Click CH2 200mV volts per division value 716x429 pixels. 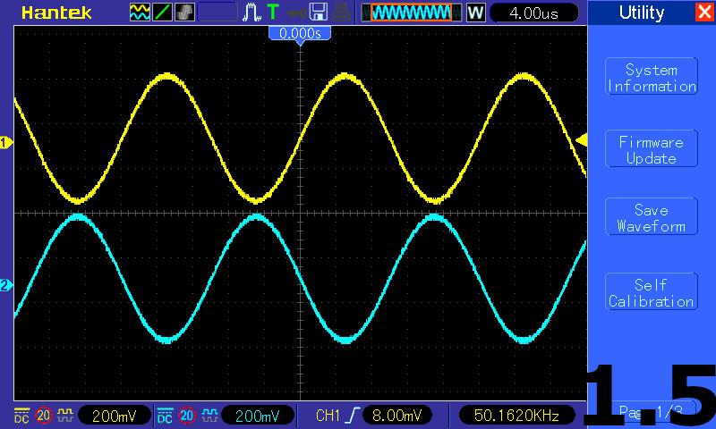(x=258, y=416)
